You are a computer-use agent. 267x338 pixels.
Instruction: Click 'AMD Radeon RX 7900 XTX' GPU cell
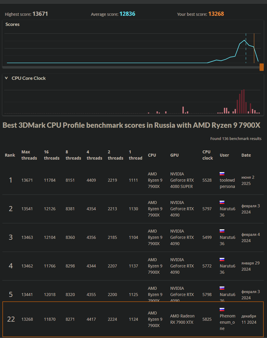point(182,319)
